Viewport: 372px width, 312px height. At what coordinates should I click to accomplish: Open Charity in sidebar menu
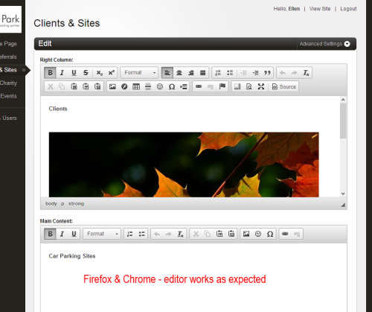coord(8,83)
